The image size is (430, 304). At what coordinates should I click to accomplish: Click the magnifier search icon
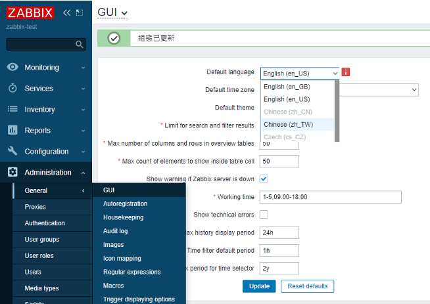[80, 45]
